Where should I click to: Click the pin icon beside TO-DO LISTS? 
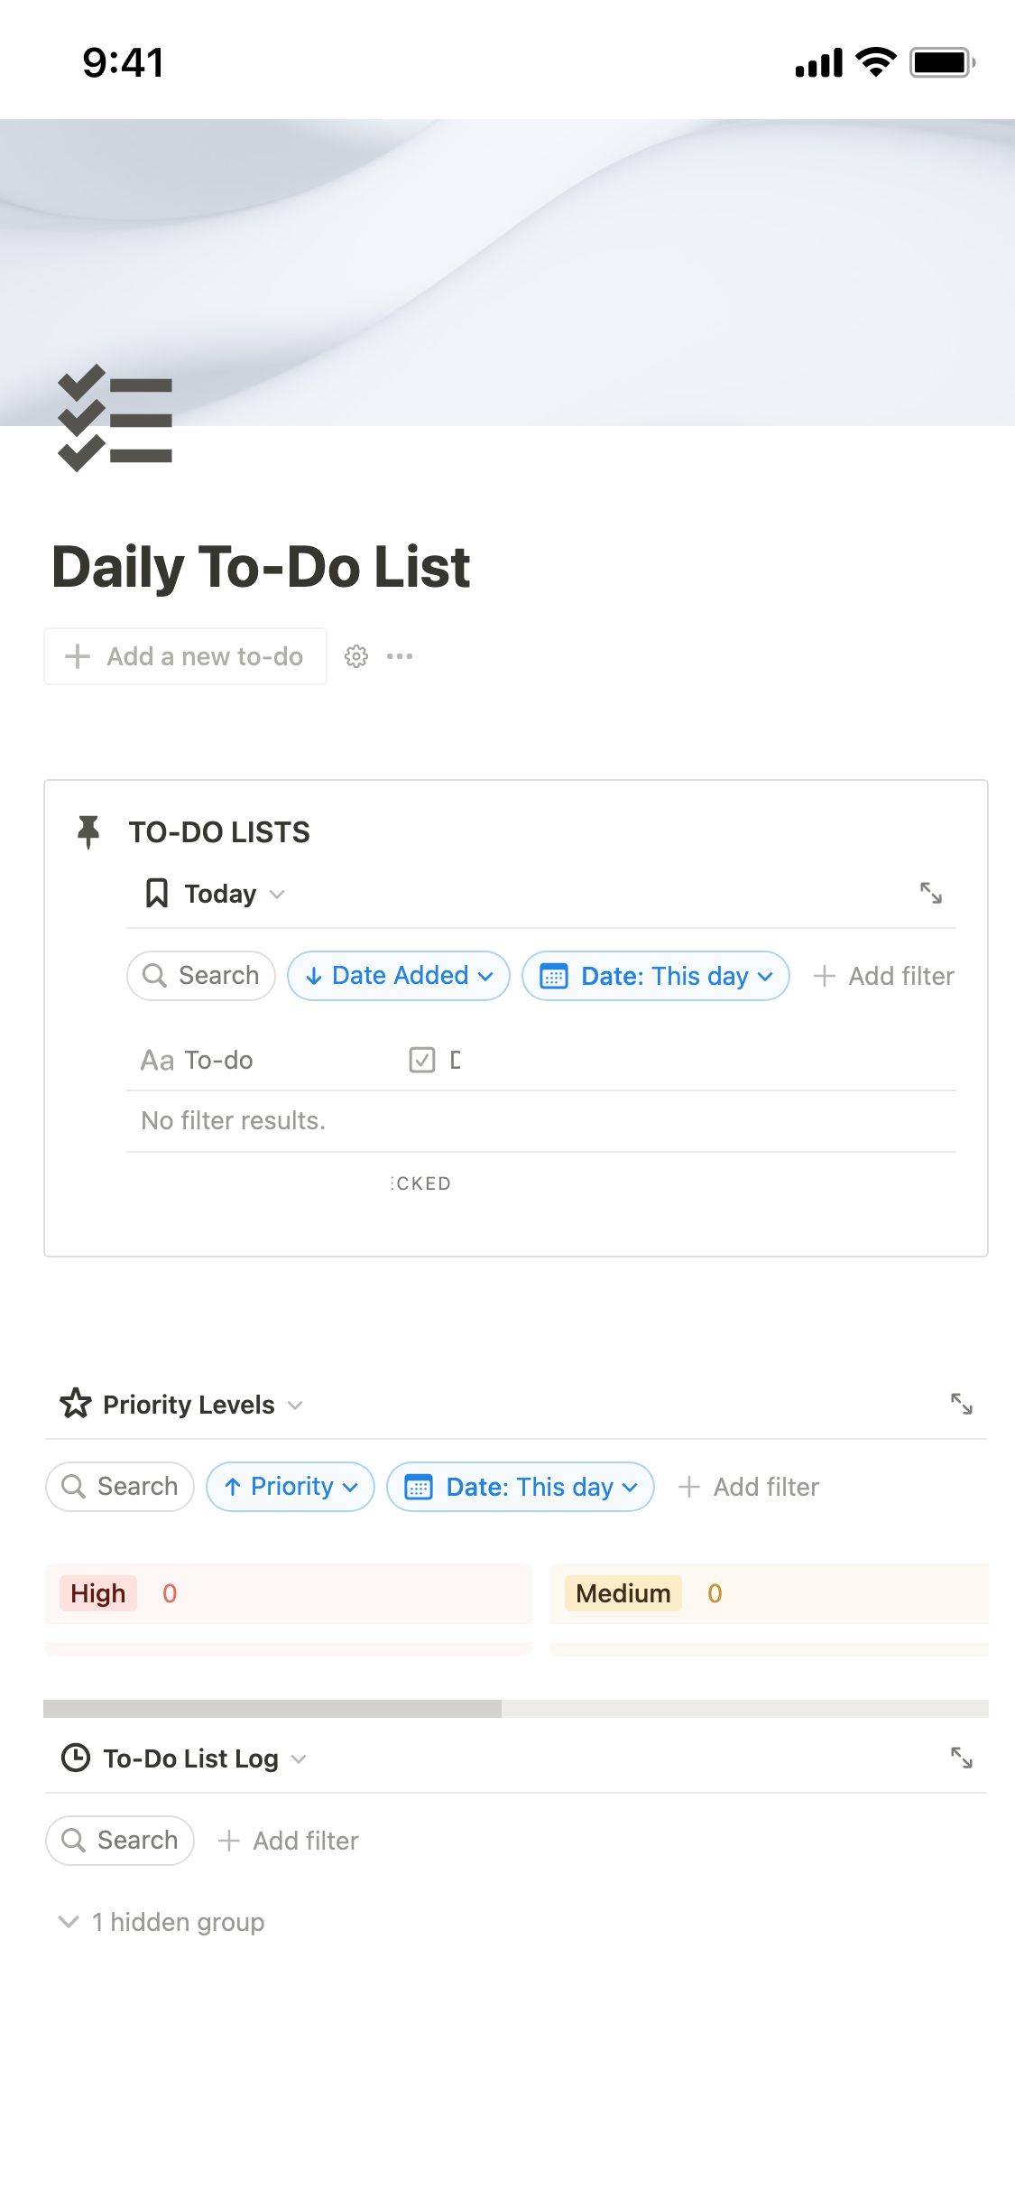pos(88,831)
